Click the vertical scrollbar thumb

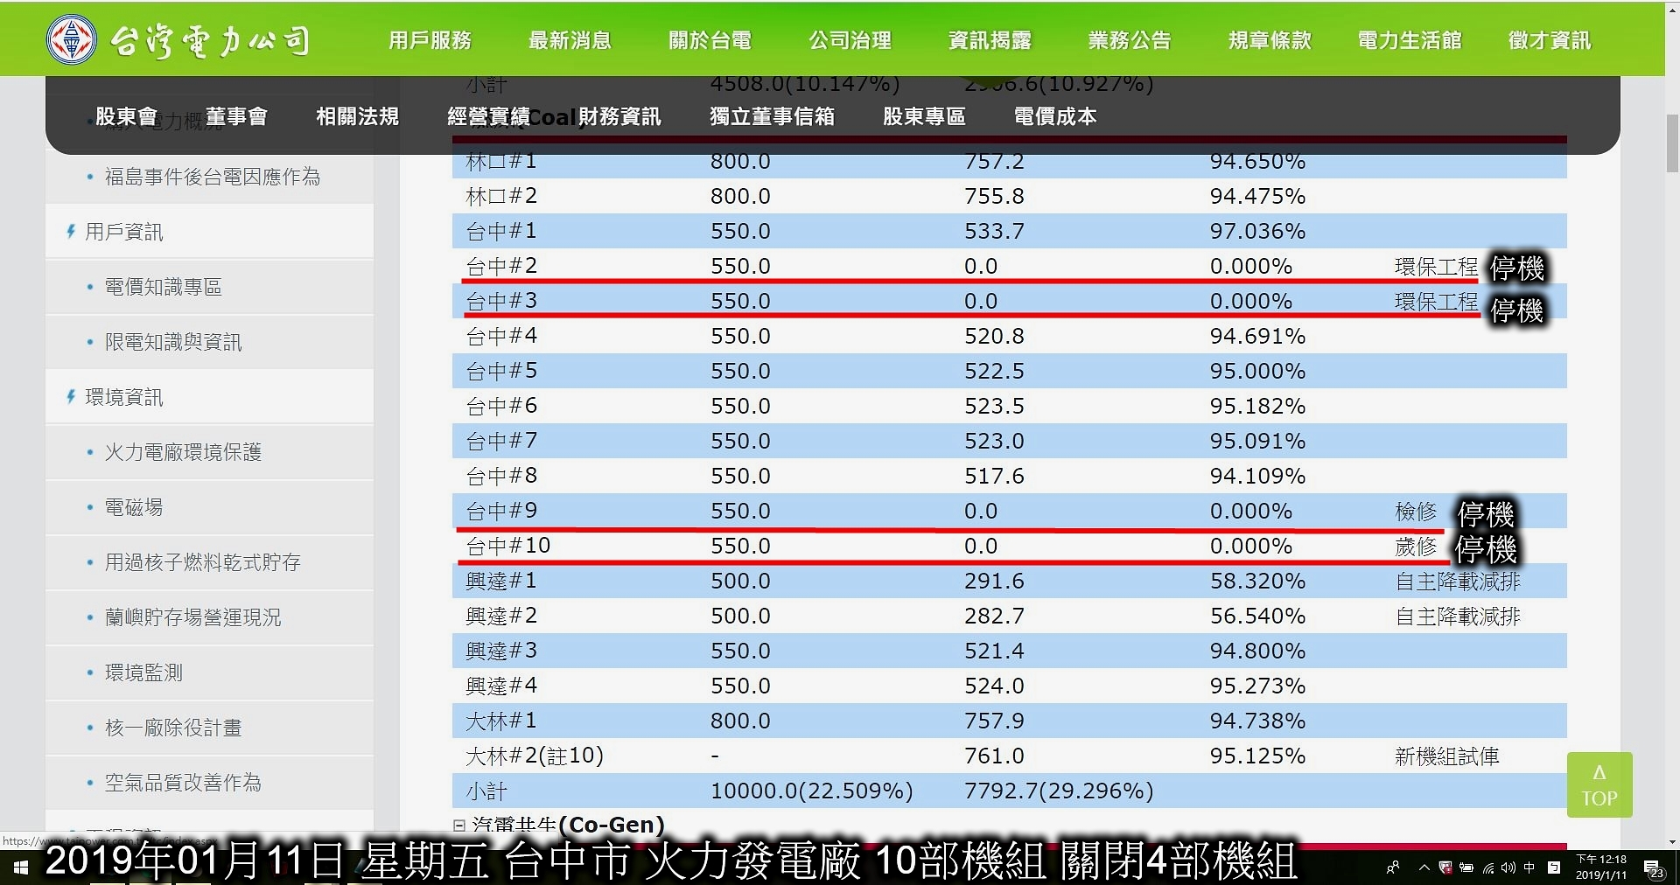tap(1672, 143)
